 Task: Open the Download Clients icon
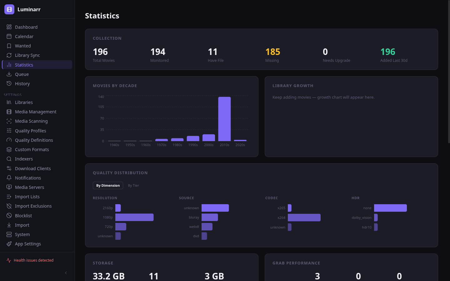point(9,168)
